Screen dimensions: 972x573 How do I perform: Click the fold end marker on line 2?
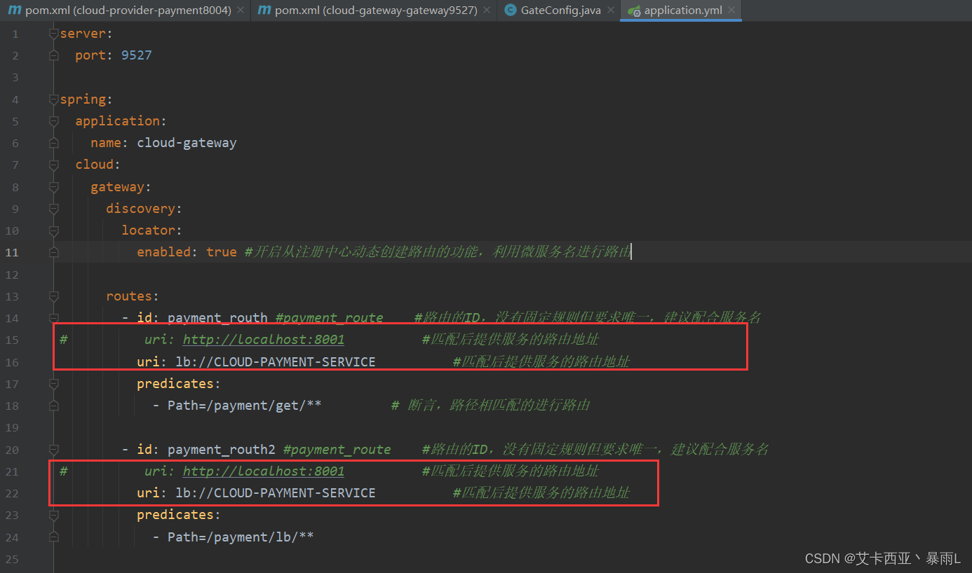[x=54, y=55]
